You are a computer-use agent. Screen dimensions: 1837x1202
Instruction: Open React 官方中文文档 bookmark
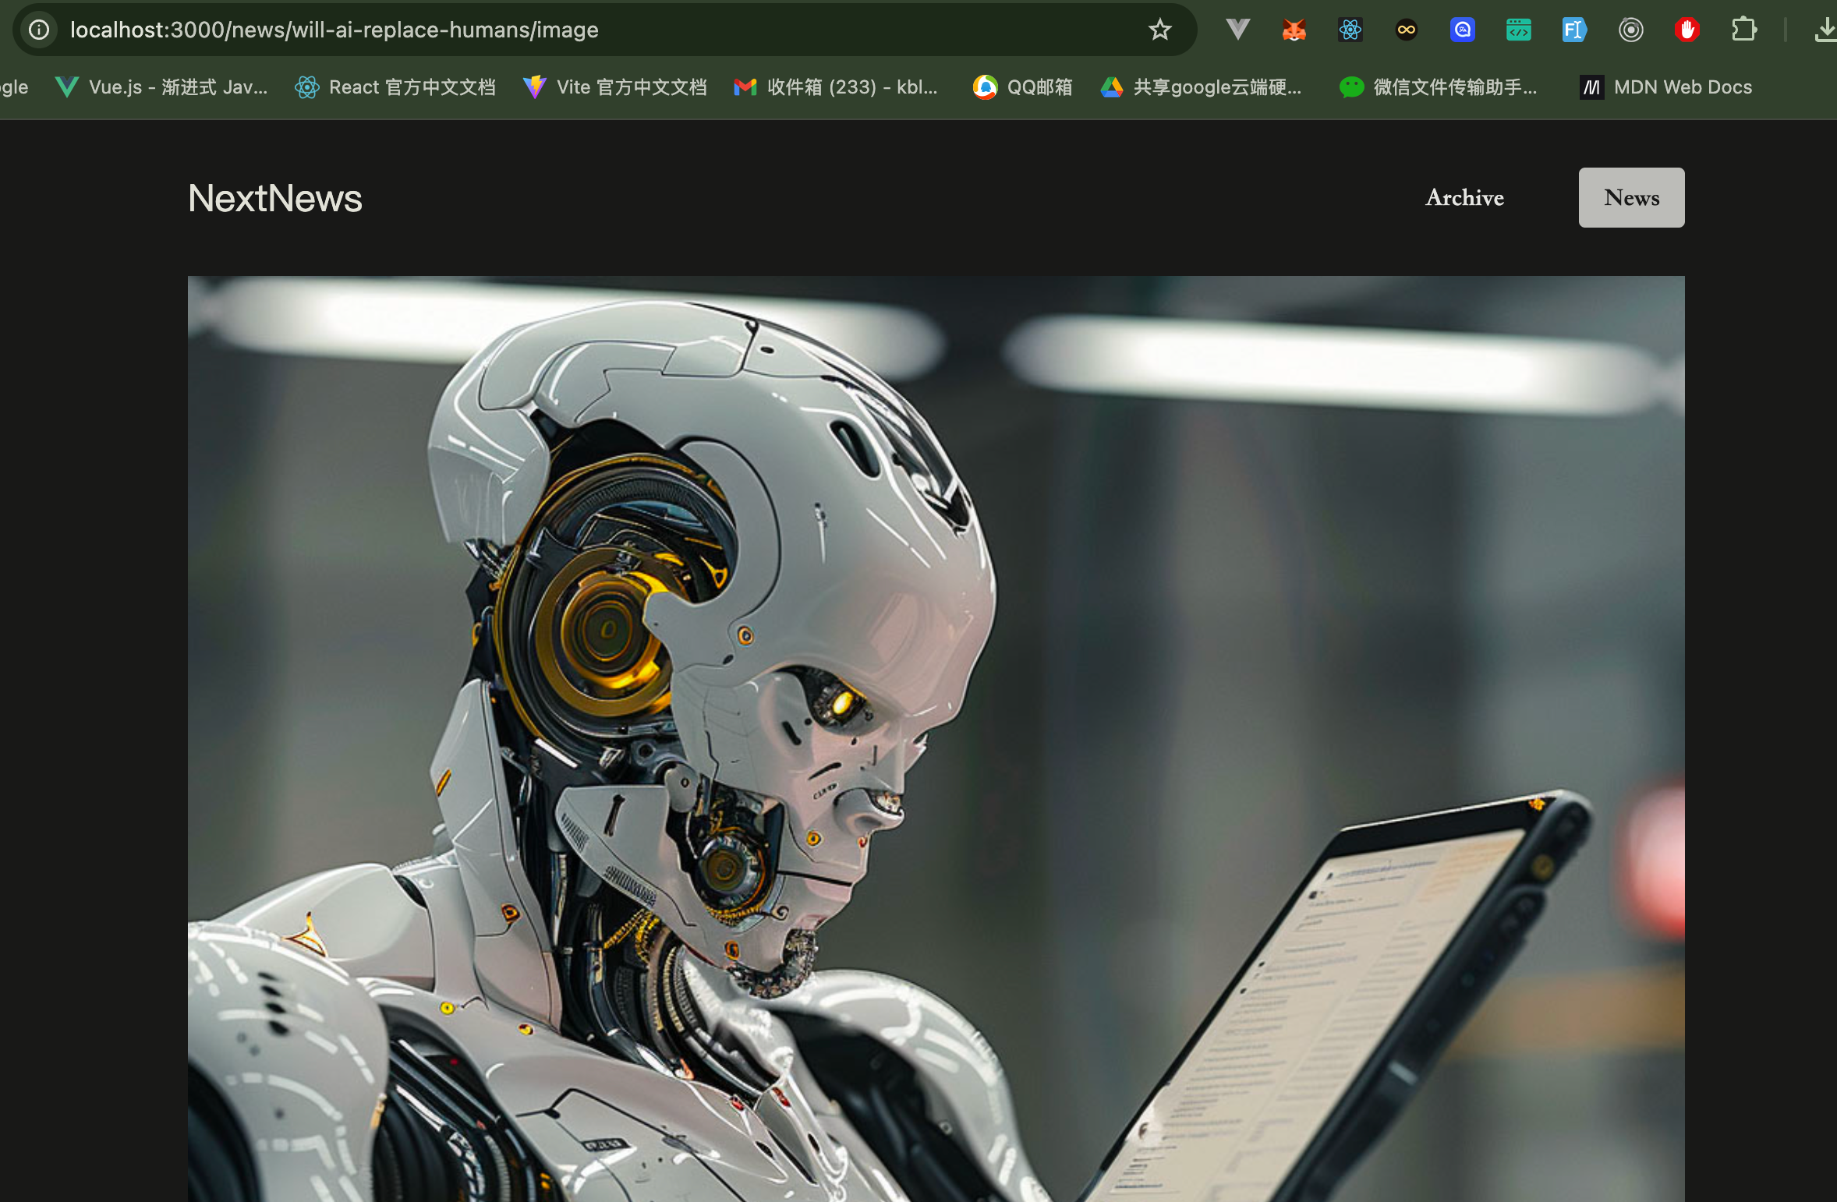click(x=395, y=87)
